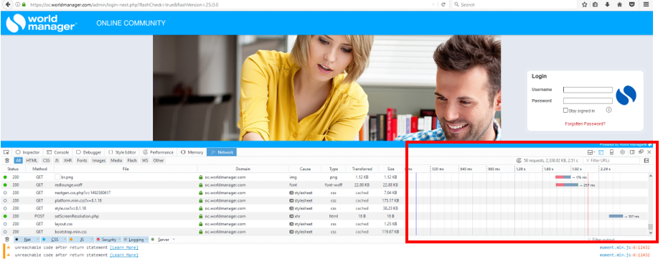The height and width of the screenshot is (262, 663).
Task: Switch to the Style Editor tab
Action: click(123, 152)
